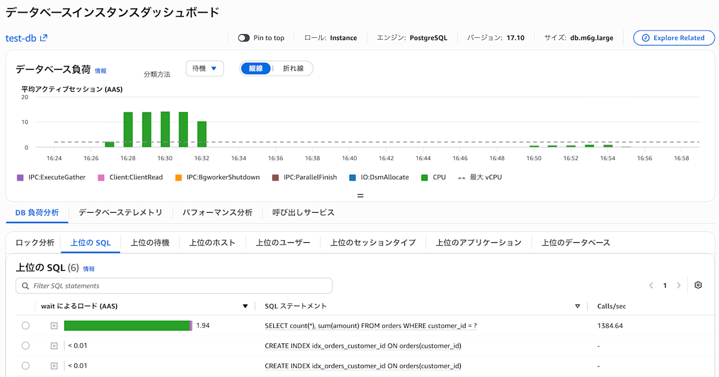Switch to 上位のデータベース tab
Image resolution: width=719 pixels, height=377 pixels.
click(x=576, y=243)
